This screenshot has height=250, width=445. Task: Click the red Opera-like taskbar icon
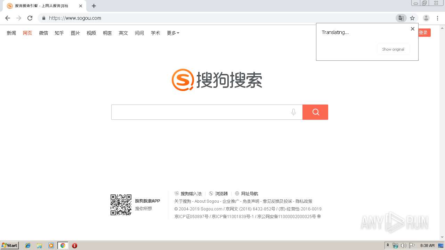pyautogui.click(x=74, y=245)
